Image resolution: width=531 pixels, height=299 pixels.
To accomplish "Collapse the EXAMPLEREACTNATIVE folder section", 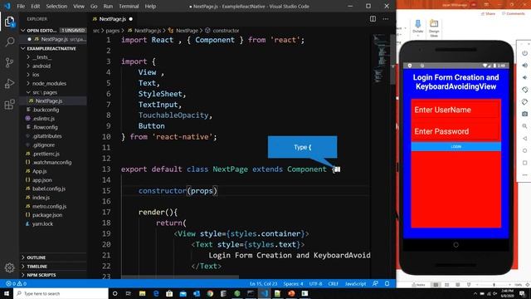I will pos(53,48).
